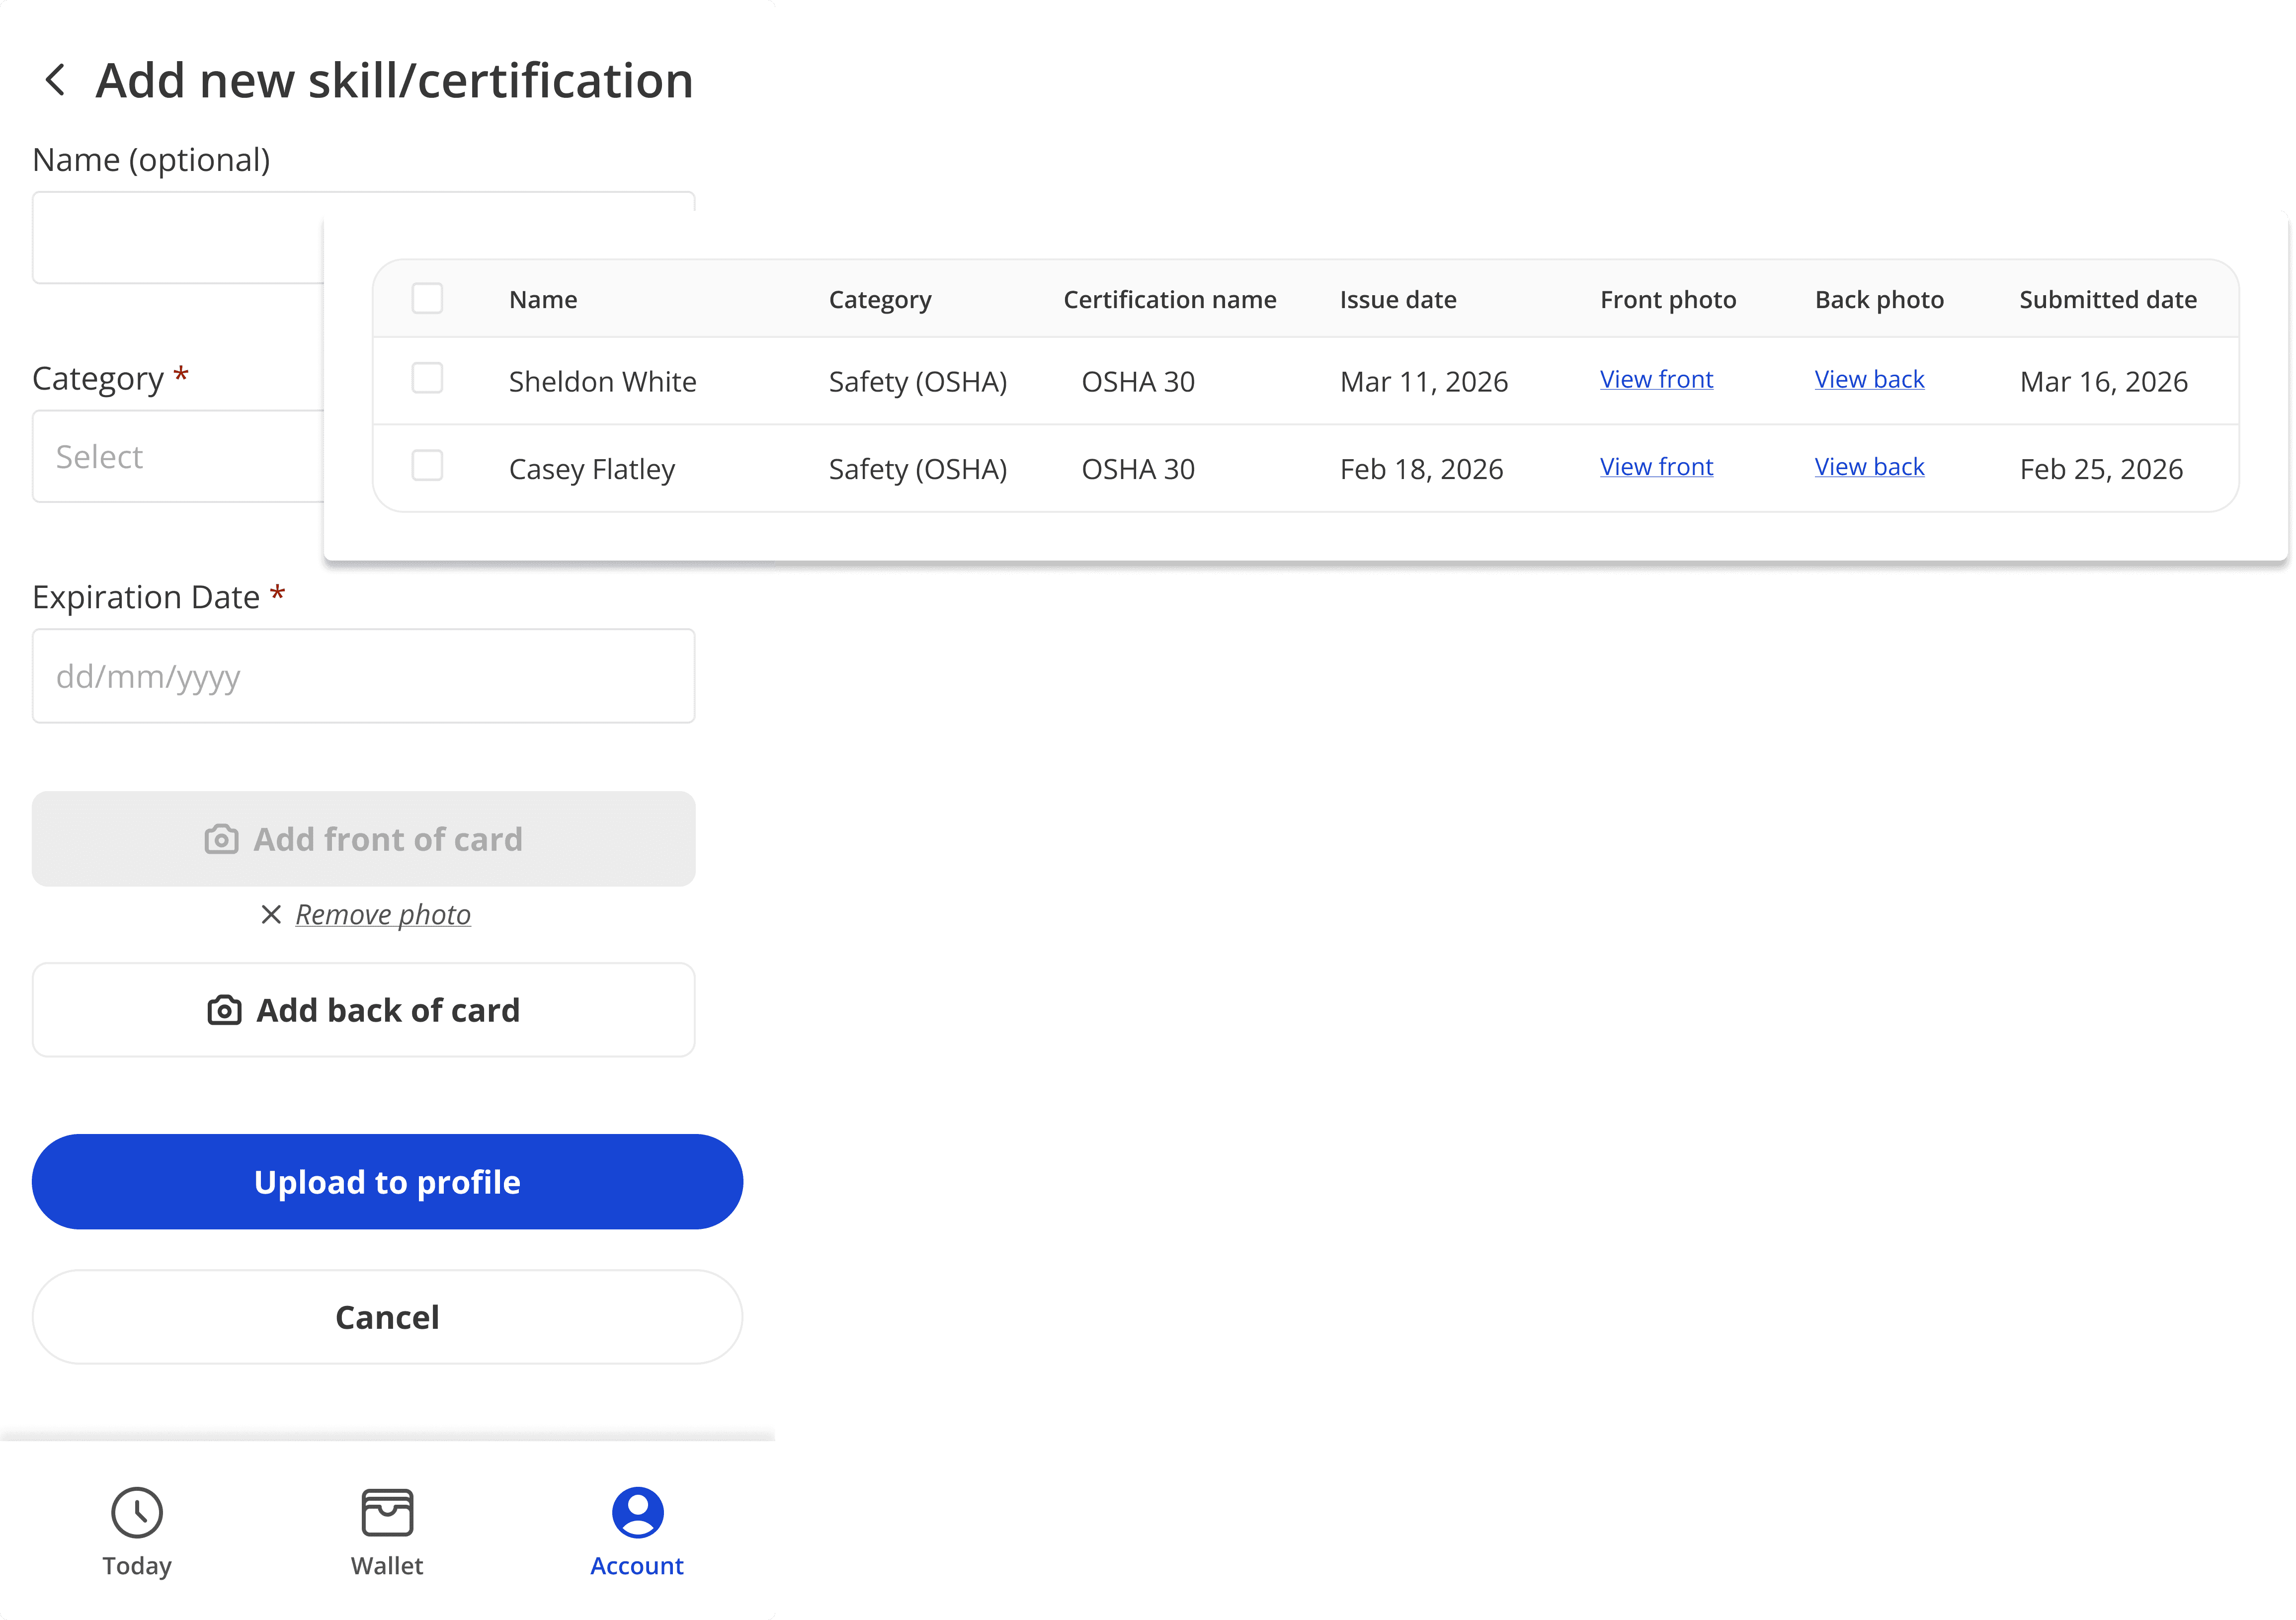The image size is (2296, 1620).
Task: Click camera icon on Add front of card
Action: click(x=221, y=839)
